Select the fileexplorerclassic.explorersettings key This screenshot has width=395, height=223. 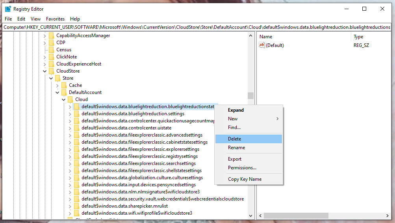pyautogui.click(x=140, y=149)
